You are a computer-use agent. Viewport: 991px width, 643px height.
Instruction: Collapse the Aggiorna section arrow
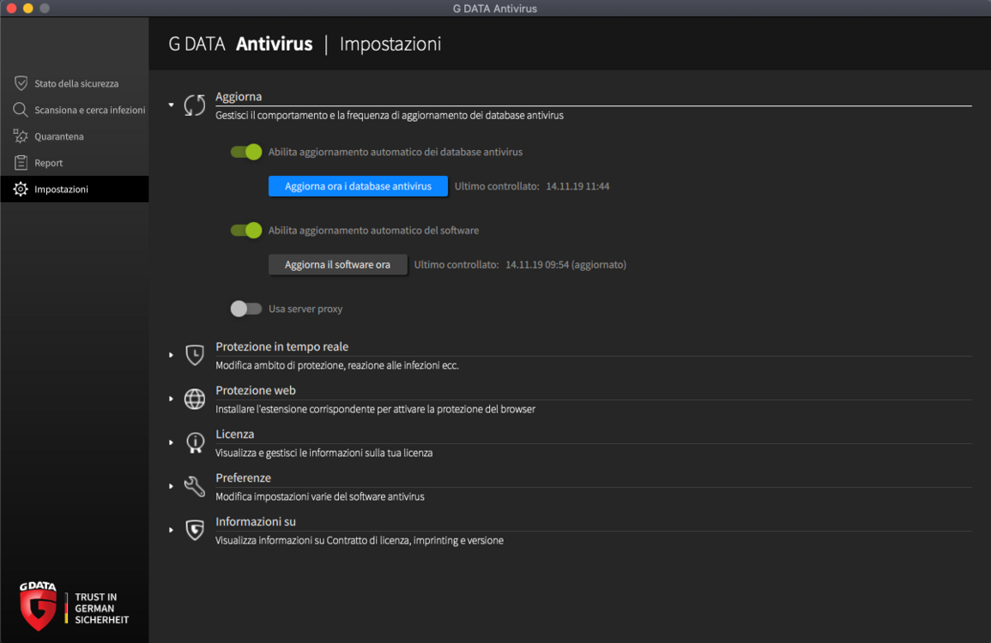click(x=172, y=105)
